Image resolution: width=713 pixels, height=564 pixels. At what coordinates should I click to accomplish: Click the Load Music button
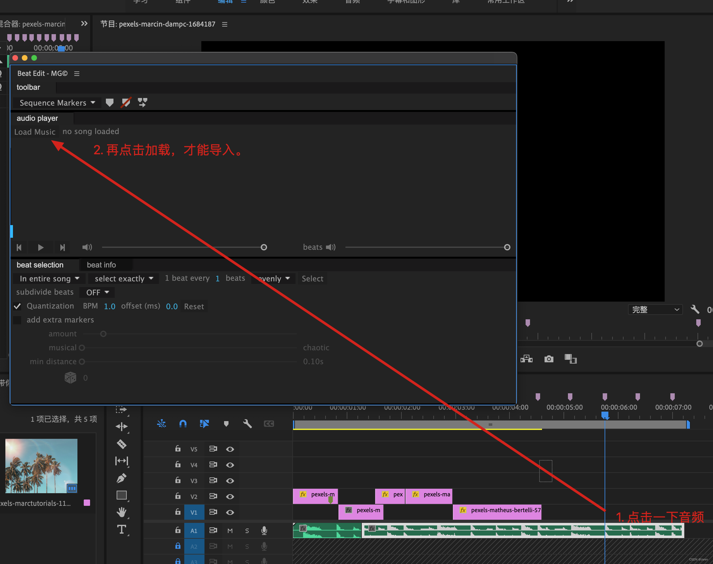pyautogui.click(x=35, y=132)
